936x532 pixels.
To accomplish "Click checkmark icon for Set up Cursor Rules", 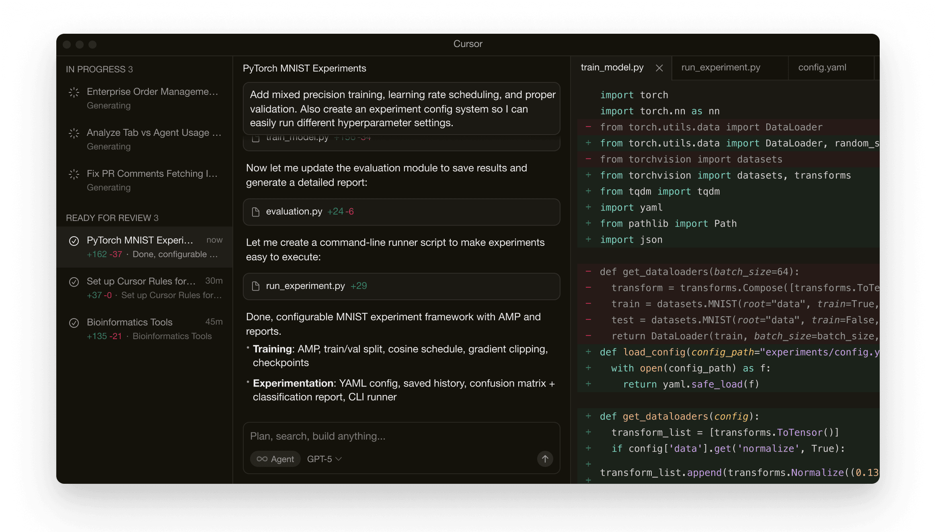I will pyautogui.click(x=74, y=282).
